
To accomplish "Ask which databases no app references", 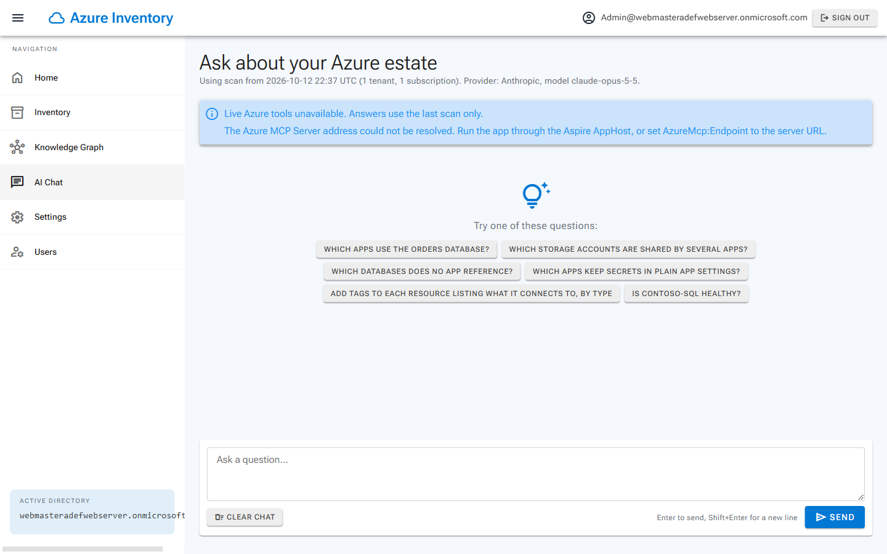I will pyautogui.click(x=422, y=271).
